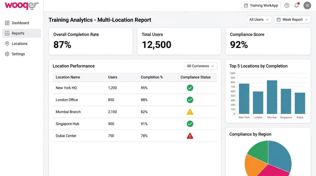The height and width of the screenshot is (176, 316).
Task: Click the calendar icon in Training WorkApp
Action: (246, 6)
